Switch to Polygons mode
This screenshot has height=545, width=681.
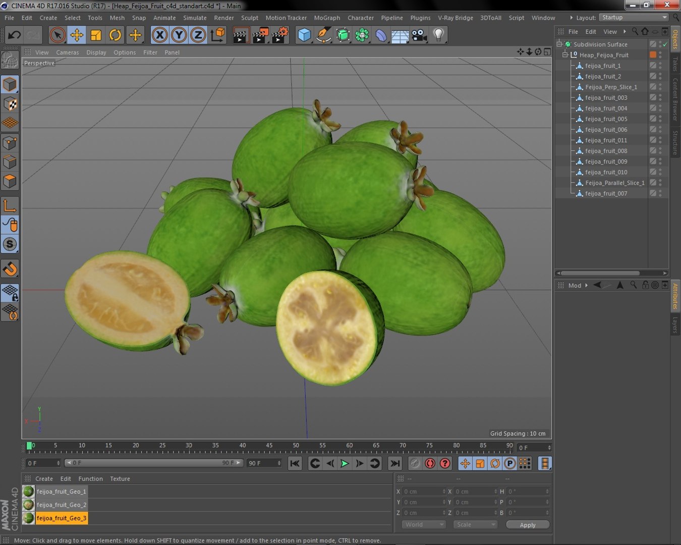pos(10,181)
